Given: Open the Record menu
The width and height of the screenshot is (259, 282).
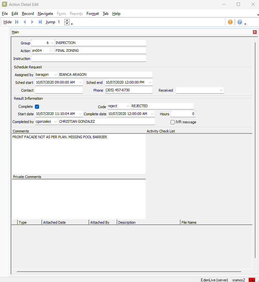Looking at the screenshot, I should (28, 14).
